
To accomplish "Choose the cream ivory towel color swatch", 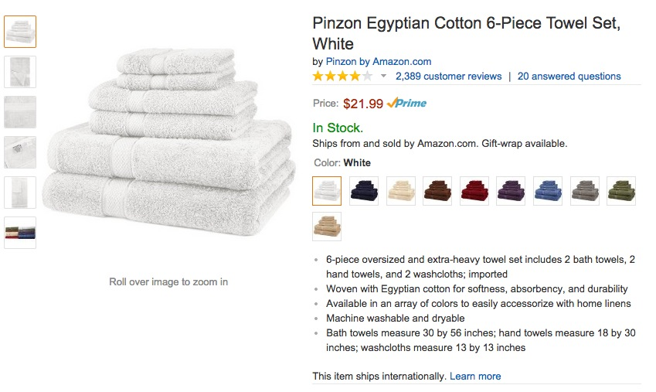I will (x=400, y=191).
